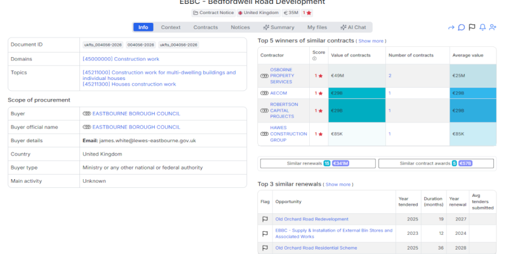
Task: Click the 1 star rating tag
Action: click(307, 13)
